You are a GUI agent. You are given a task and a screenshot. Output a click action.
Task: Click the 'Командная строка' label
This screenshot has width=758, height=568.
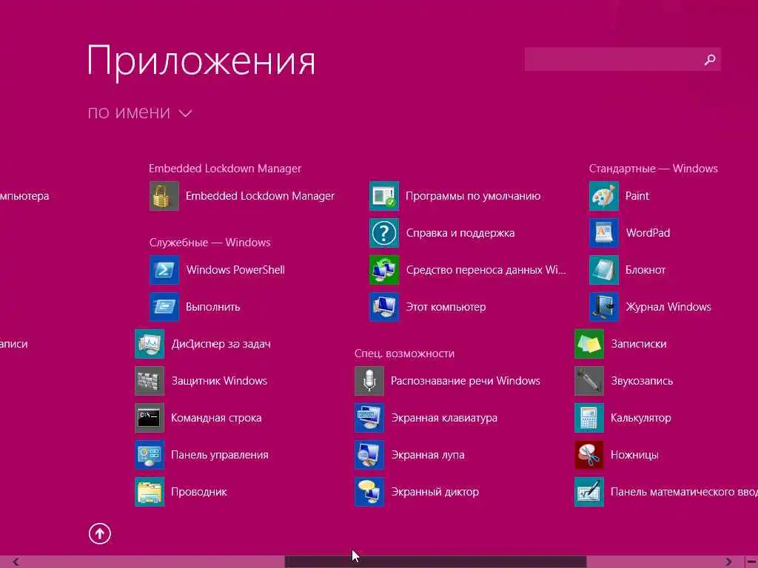point(216,418)
